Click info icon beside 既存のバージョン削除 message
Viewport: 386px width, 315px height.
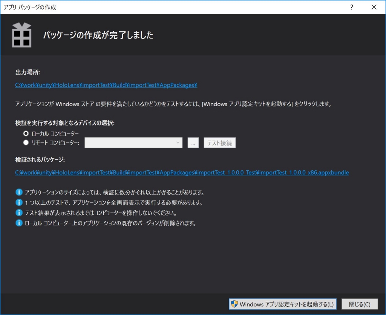click(x=19, y=223)
